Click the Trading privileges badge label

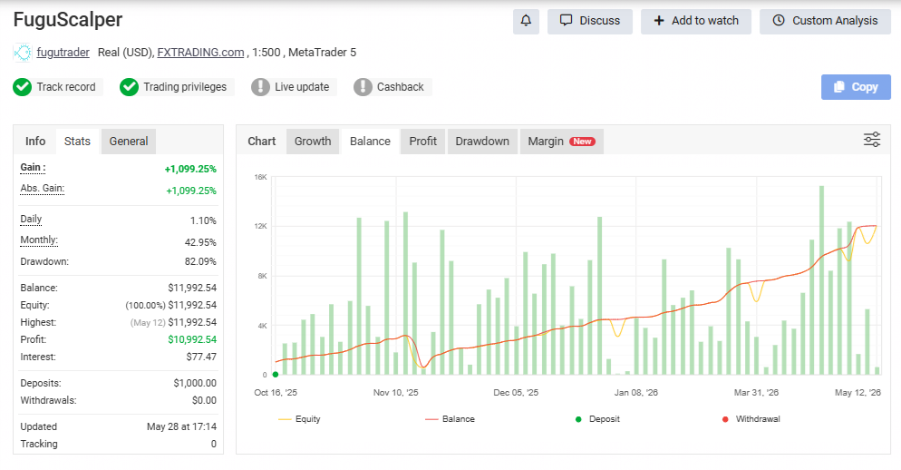click(x=185, y=87)
